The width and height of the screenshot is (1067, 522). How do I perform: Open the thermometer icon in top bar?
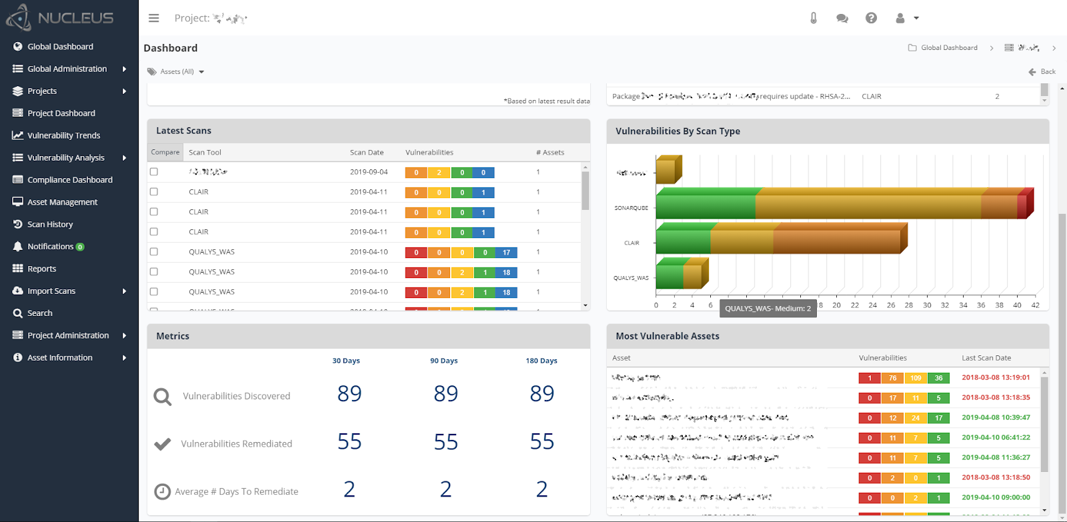click(814, 18)
